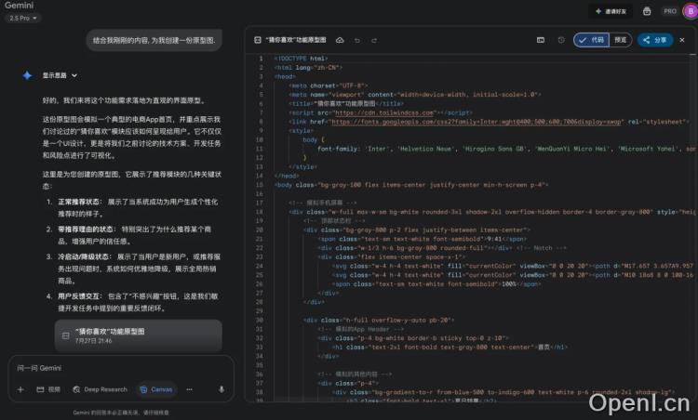Click the cloud save status icon

click(340, 40)
